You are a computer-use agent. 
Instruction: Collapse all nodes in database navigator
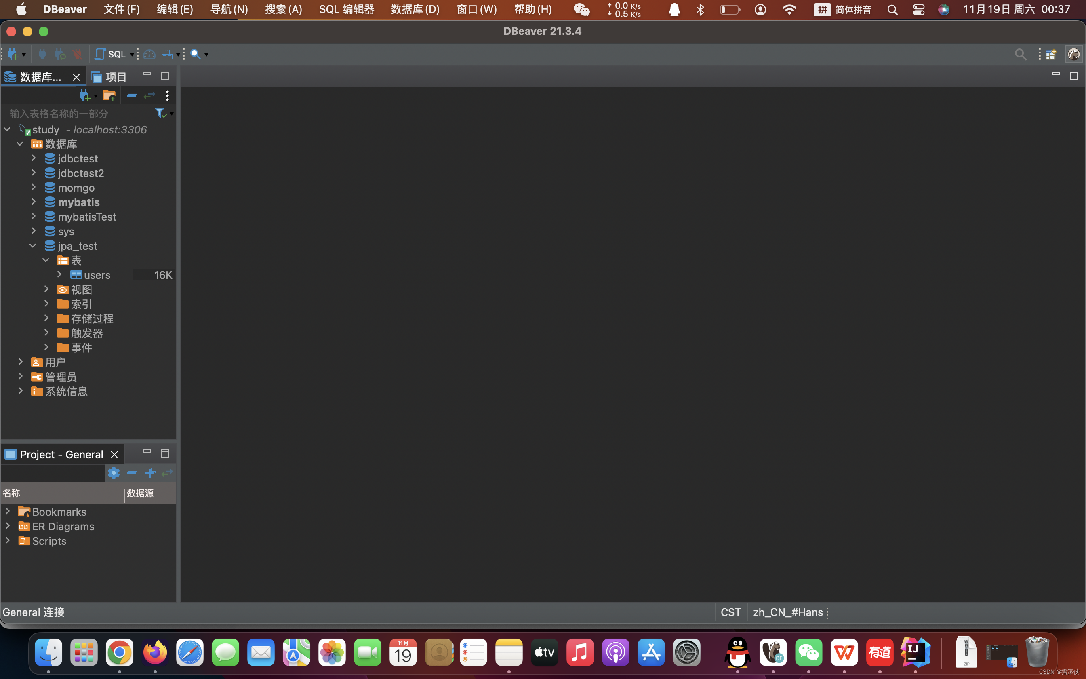(132, 95)
